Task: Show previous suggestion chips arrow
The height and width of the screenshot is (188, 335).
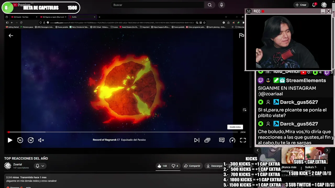Action: [x=258, y=150]
